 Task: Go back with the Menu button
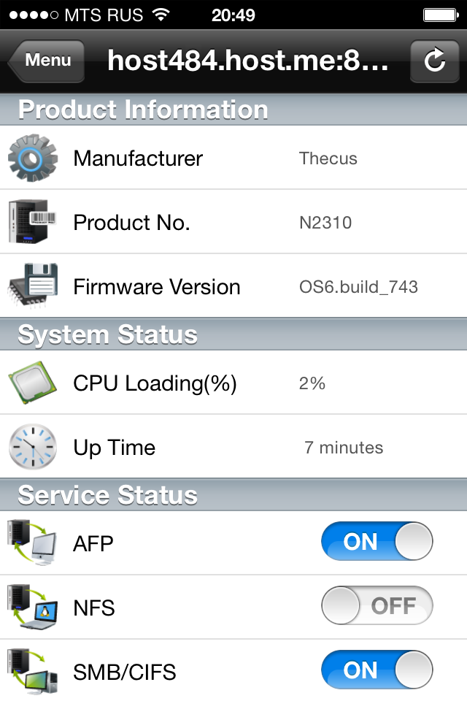pos(47,61)
